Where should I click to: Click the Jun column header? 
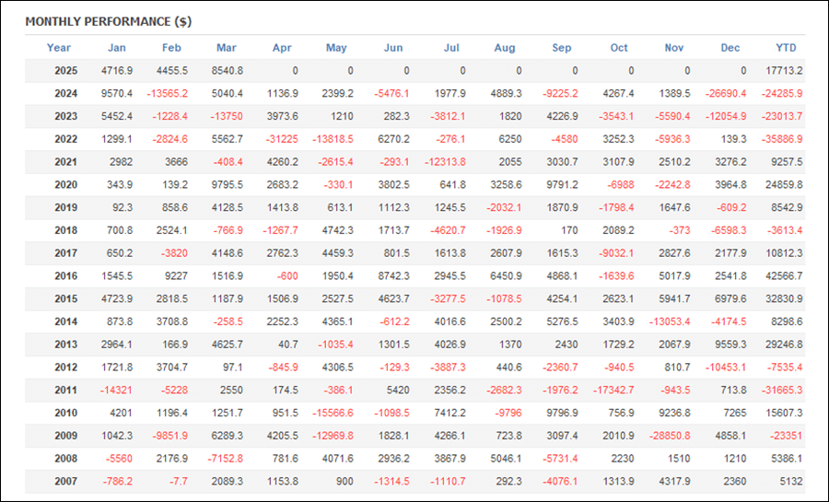click(392, 48)
